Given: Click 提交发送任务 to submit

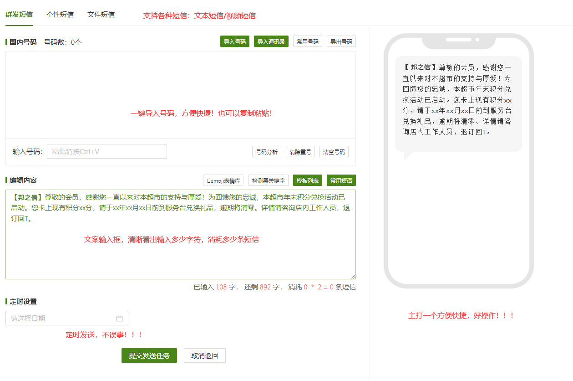Looking at the screenshot, I should [149, 355].
